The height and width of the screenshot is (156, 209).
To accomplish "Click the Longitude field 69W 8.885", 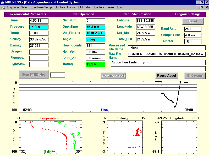I will click(x=146, y=27).
